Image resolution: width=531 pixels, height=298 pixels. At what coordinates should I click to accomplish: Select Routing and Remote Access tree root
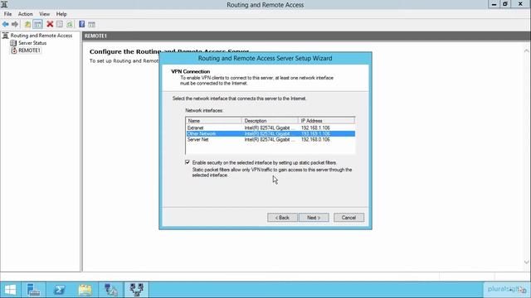41,36
